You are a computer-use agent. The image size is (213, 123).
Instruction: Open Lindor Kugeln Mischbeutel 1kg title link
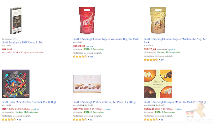[x=175, y=41]
